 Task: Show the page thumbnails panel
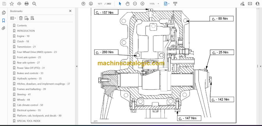[x=3, y=13]
